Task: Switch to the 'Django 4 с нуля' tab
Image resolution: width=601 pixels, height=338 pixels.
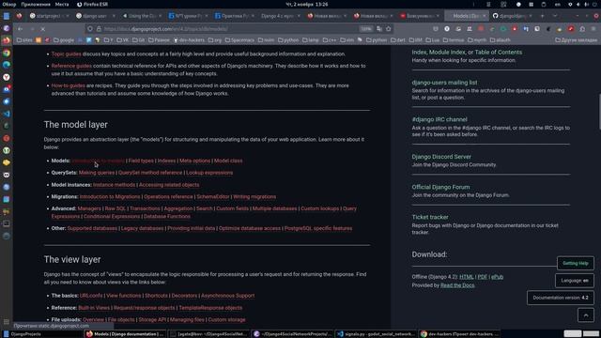Action: click(280, 16)
